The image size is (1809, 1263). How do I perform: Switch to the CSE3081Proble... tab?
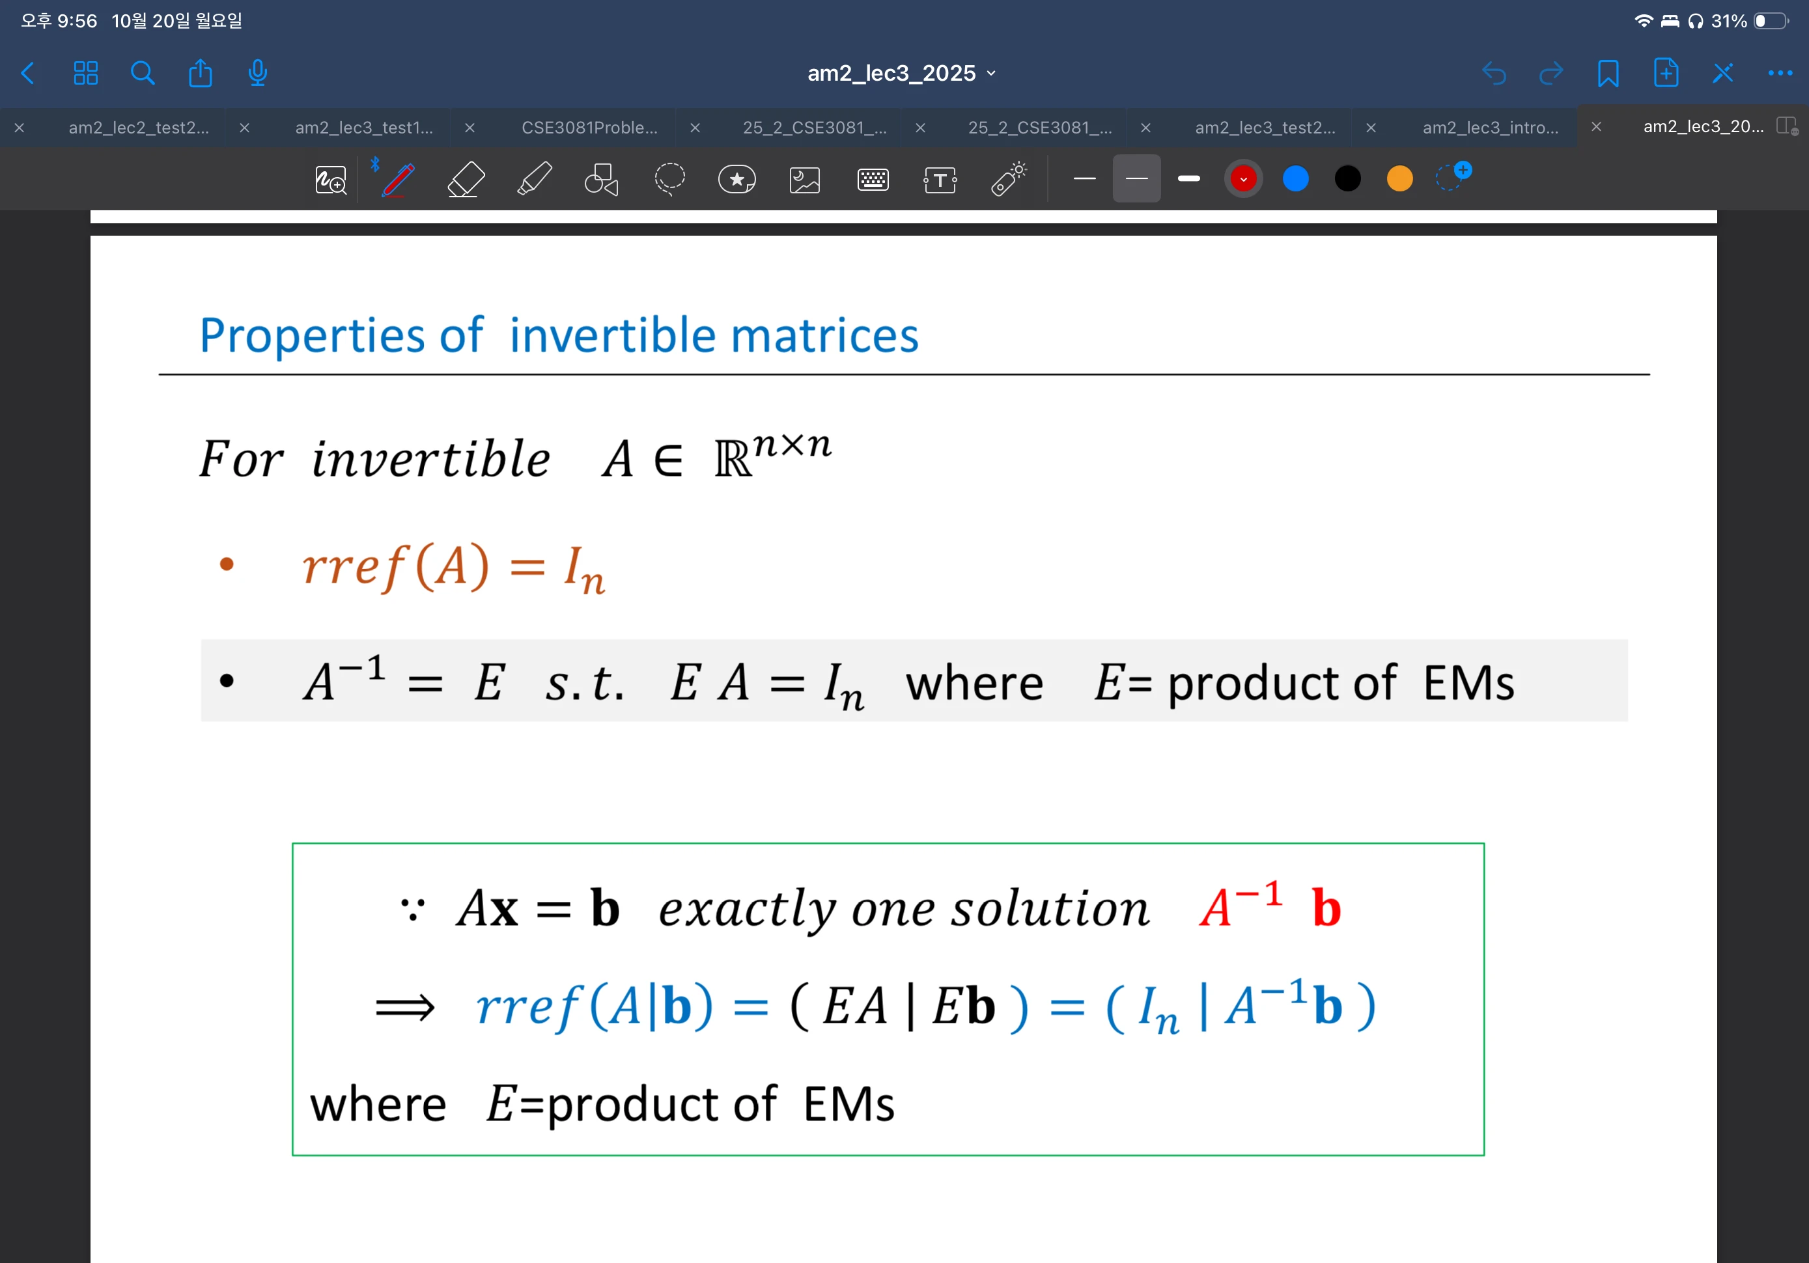pos(589,128)
